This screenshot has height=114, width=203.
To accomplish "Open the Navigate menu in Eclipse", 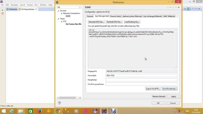I will (14, 5).
